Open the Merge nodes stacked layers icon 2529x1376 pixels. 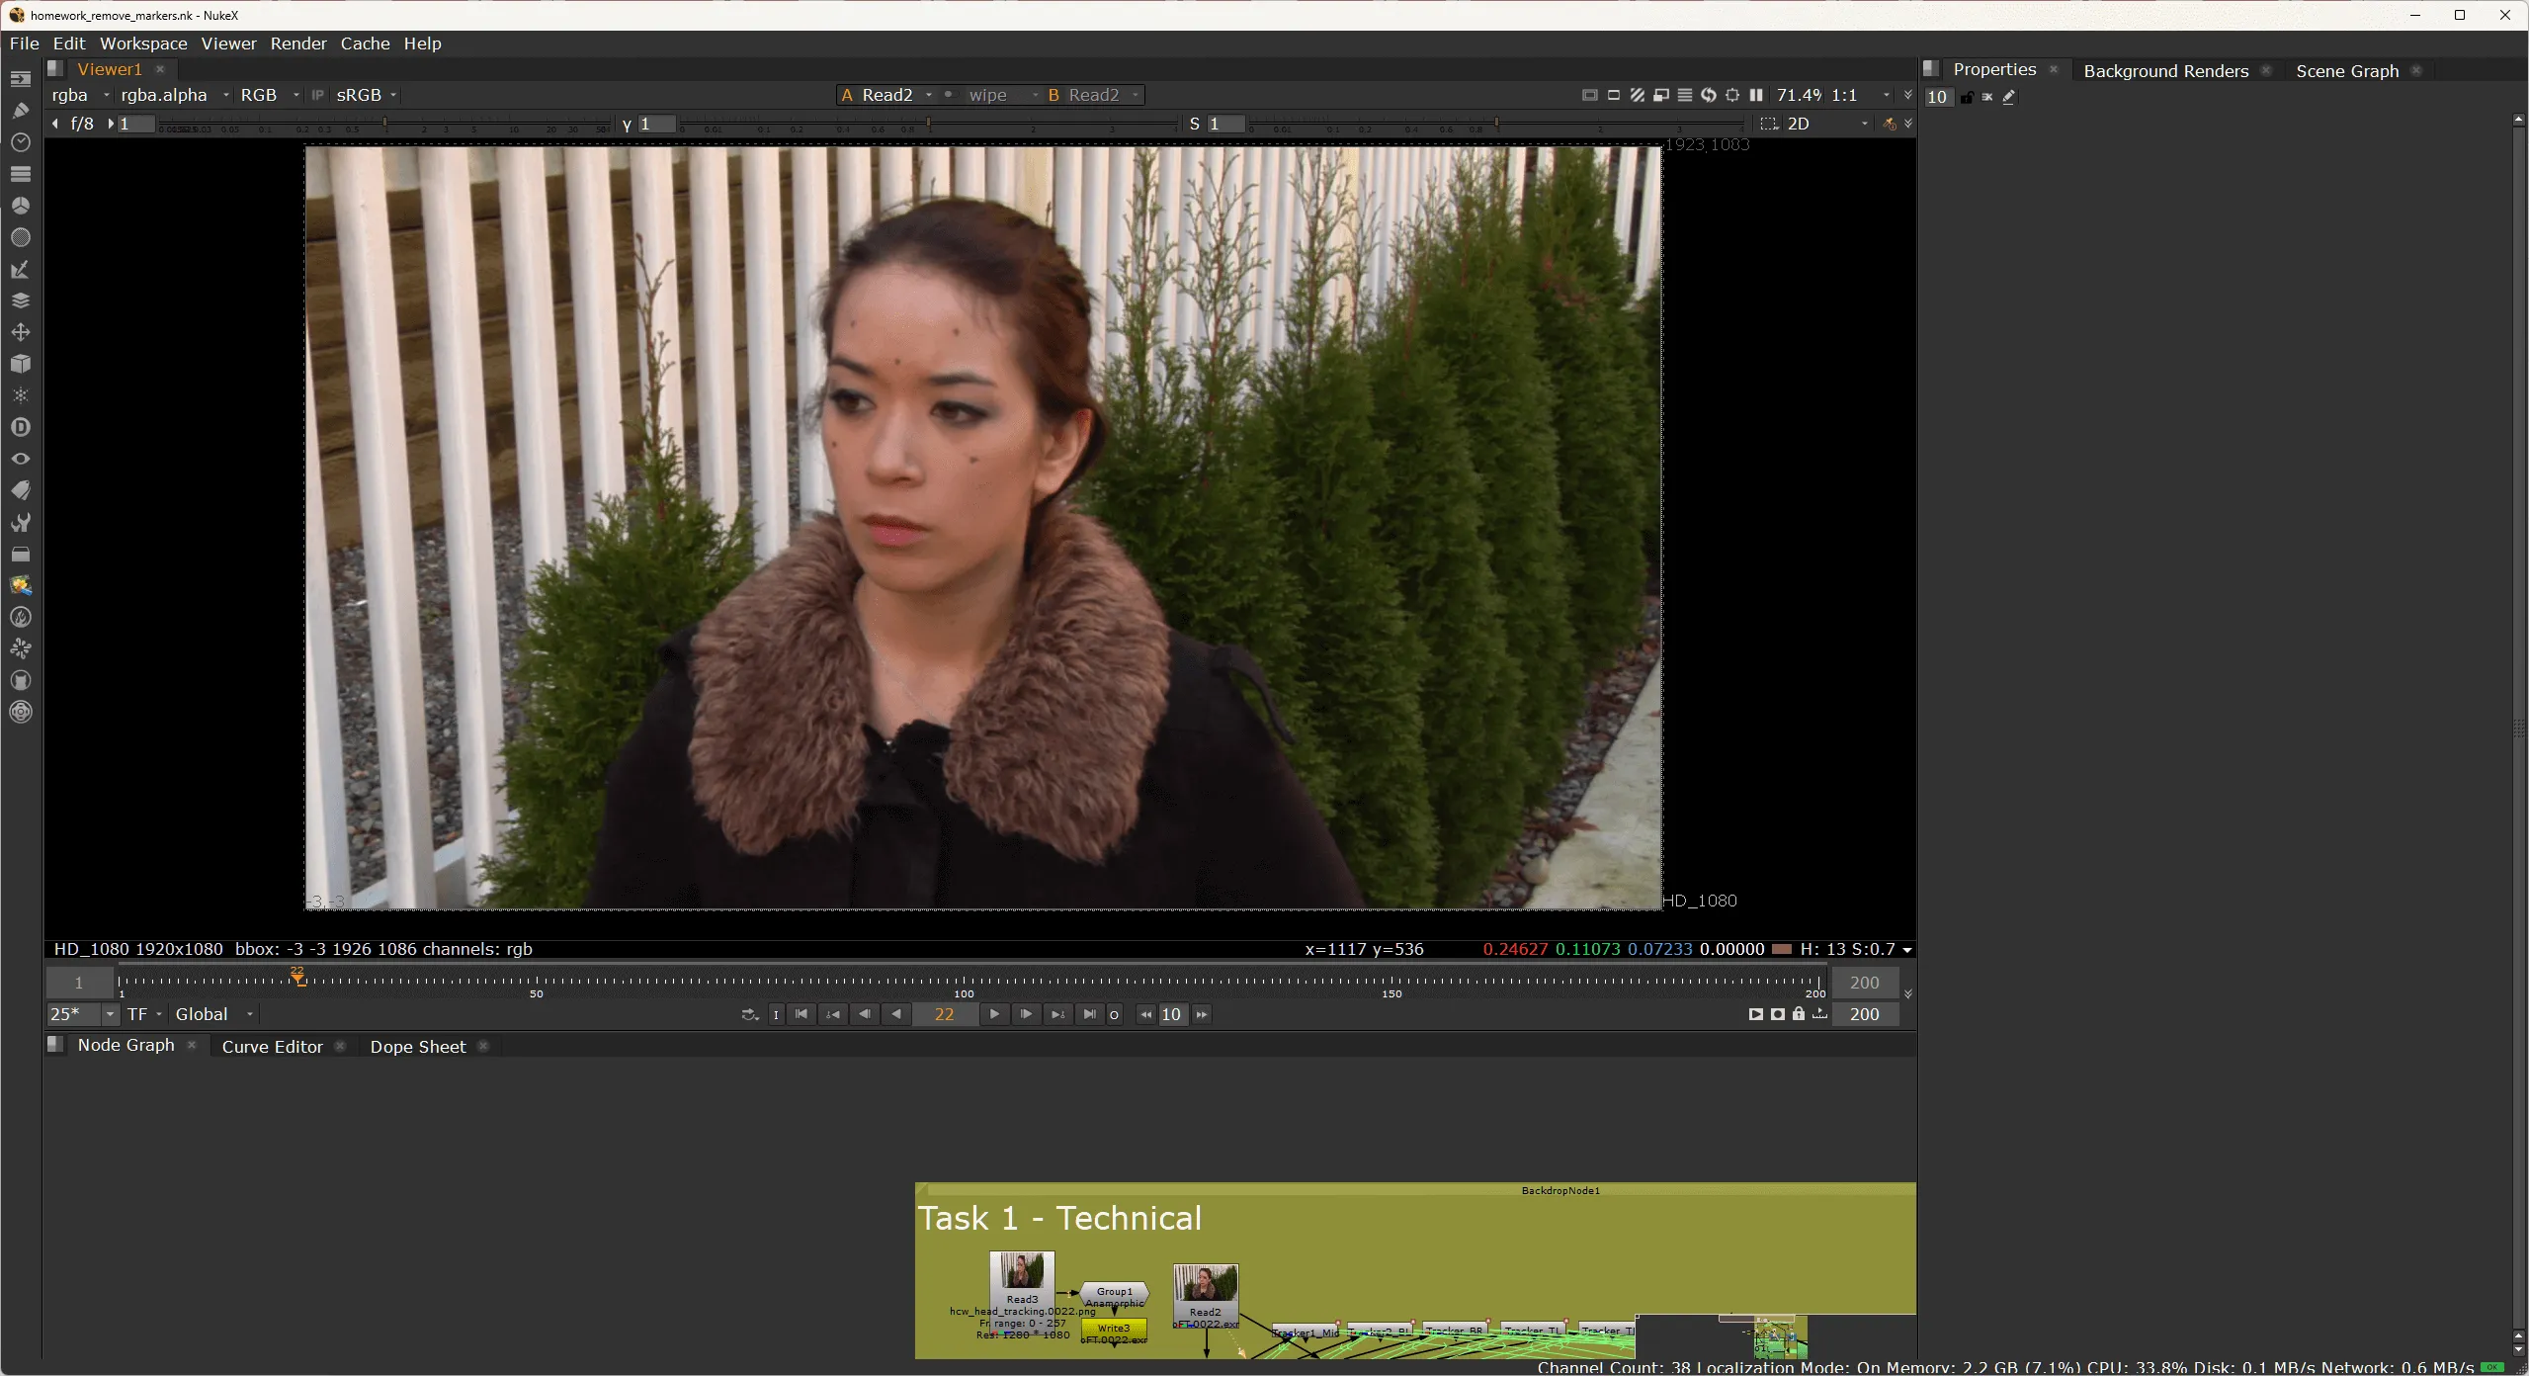tap(21, 301)
